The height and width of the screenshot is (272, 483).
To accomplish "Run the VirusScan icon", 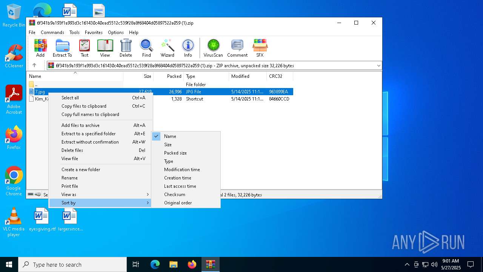I will (213, 48).
